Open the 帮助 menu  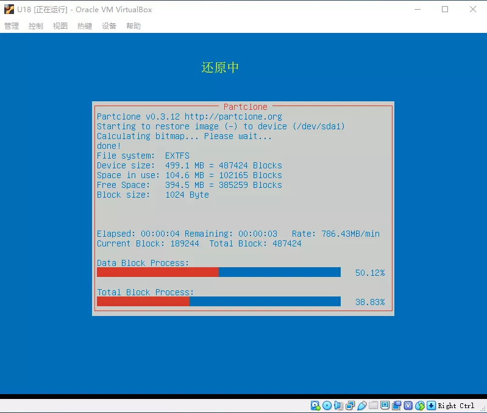click(x=133, y=26)
